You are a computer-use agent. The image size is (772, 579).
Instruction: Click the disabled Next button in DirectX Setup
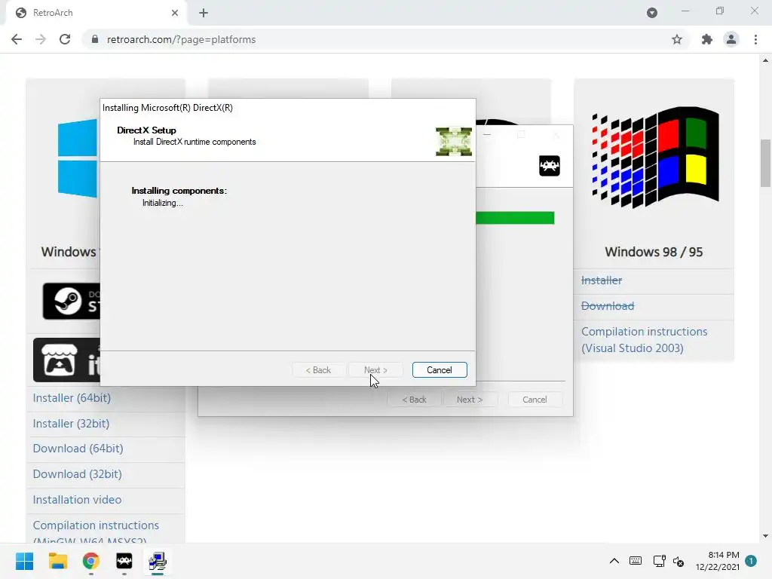point(375,369)
